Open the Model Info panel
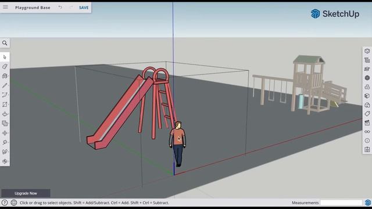 [367, 140]
